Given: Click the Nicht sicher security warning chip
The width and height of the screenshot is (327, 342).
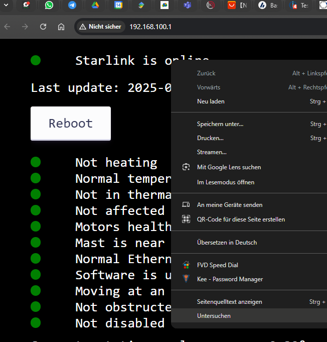Looking at the screenshot, I should point(101,27).
